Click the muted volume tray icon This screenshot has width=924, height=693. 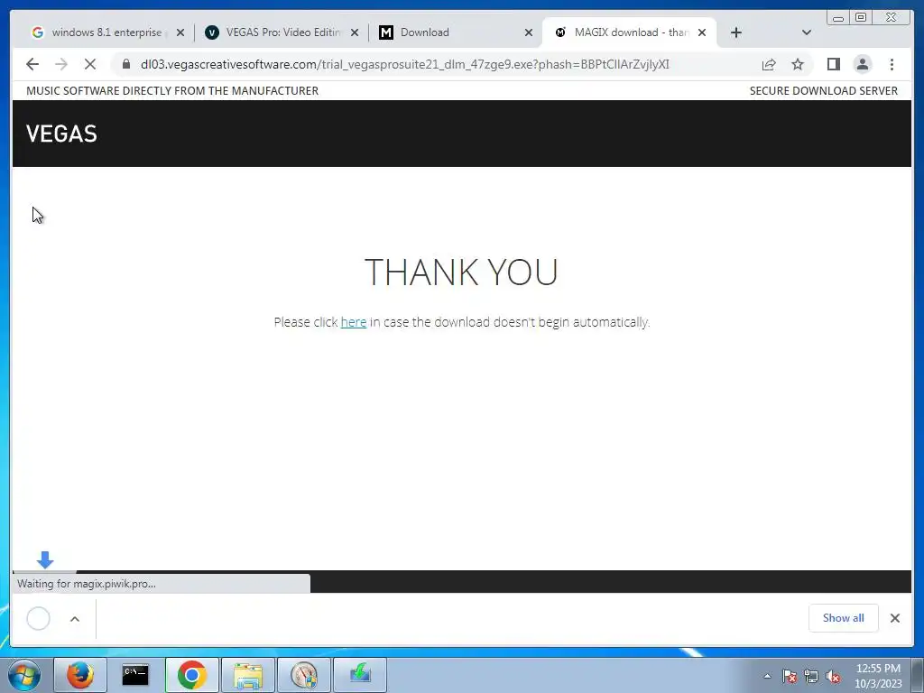[x=833, y=676]
